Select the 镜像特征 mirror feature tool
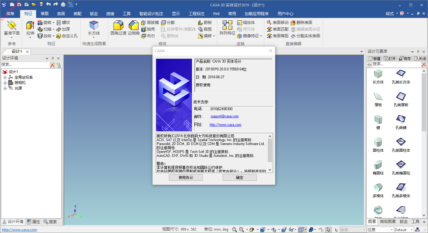This screenshot has height=233, width=428. (248, 36)
